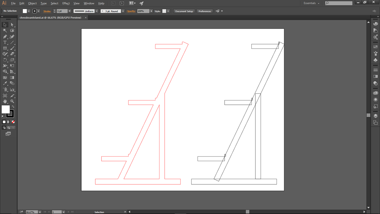Click the Preferences button
Screen dimensions: 380x214
pyautogui.click(x=205, y=11)
